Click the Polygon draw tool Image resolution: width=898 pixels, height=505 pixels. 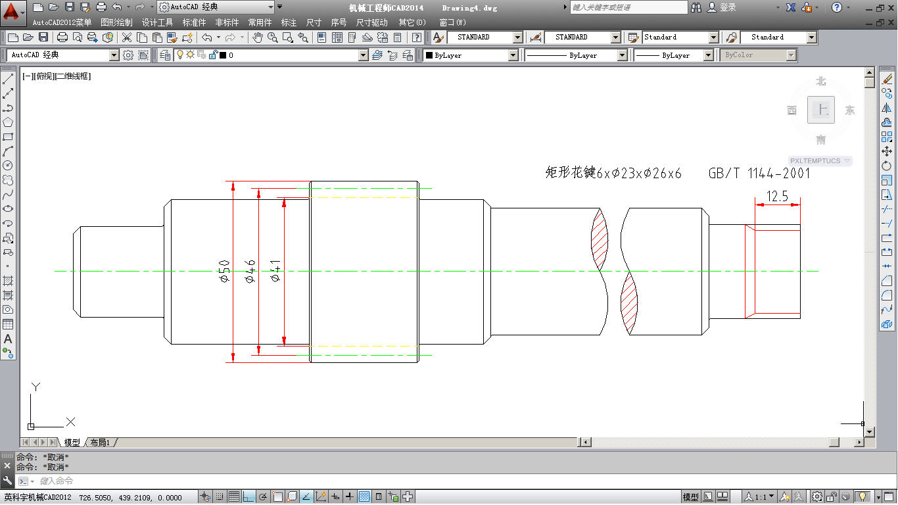click(8, 122)
